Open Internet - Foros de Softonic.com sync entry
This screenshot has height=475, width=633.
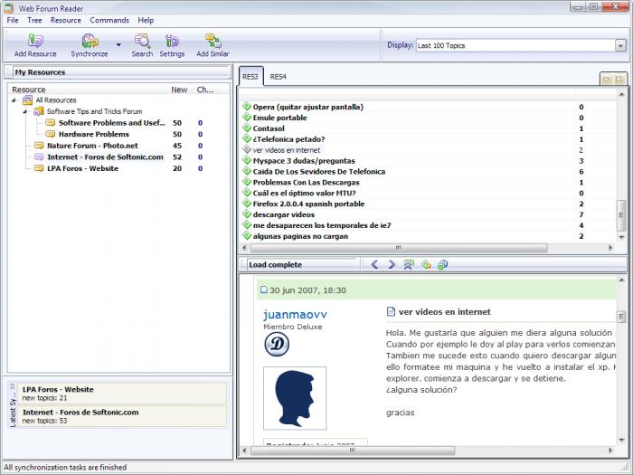pos(122,416)
